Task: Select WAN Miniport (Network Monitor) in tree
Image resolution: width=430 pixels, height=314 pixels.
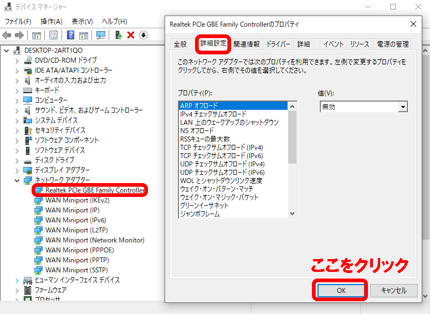Action: (95, 240)
